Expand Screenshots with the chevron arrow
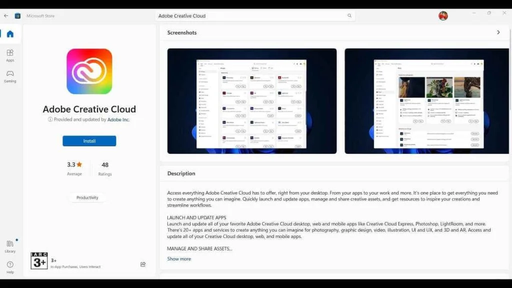This screenshot has width=512, height=288. click(498, 32)
